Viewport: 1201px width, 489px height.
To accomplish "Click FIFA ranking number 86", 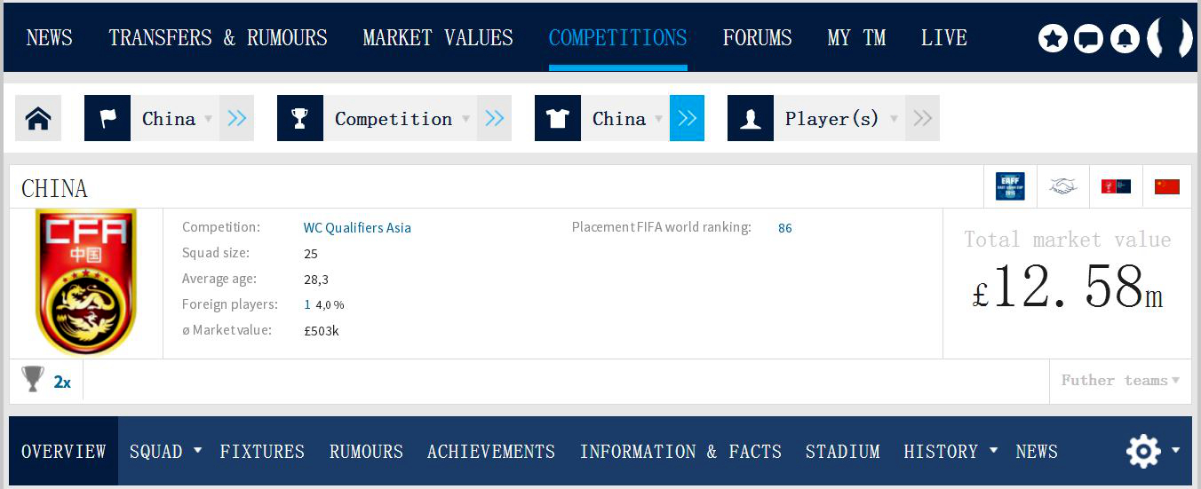I will [785, 228].
